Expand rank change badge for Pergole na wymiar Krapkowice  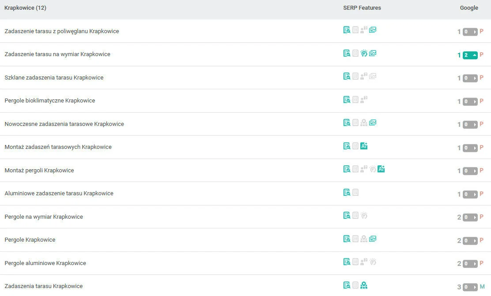click(470, 217)
